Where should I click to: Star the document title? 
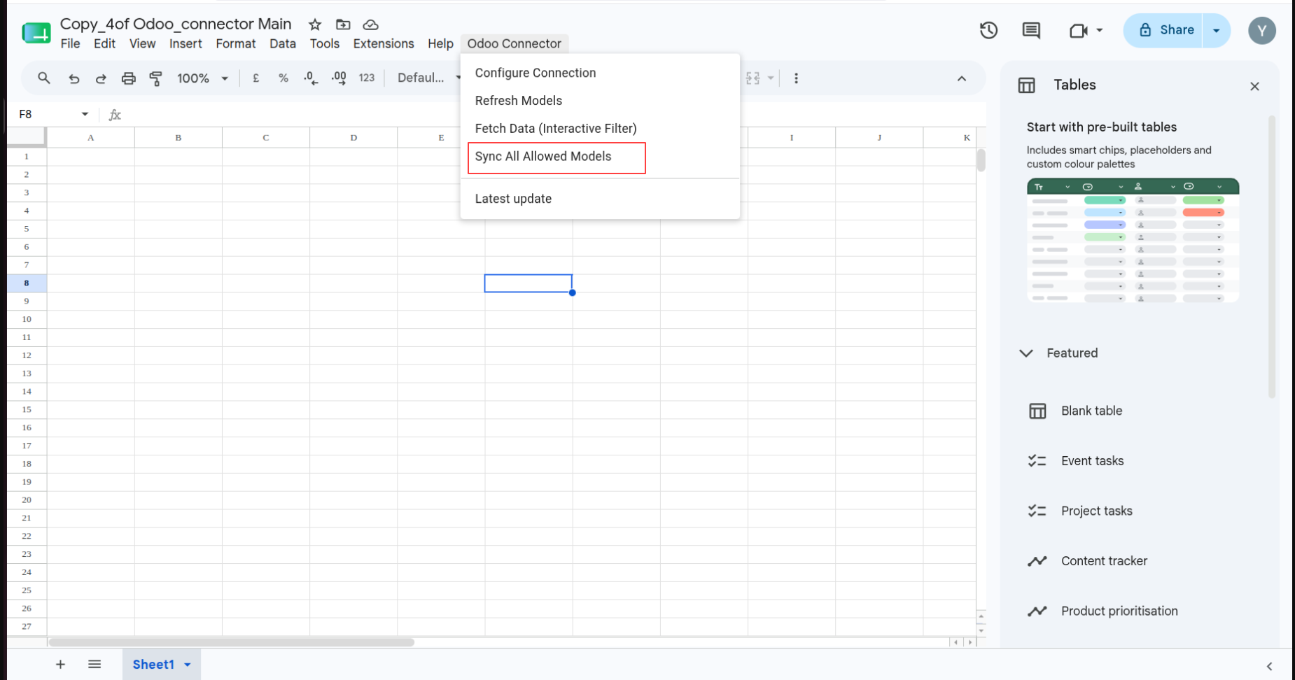[315, 24]
